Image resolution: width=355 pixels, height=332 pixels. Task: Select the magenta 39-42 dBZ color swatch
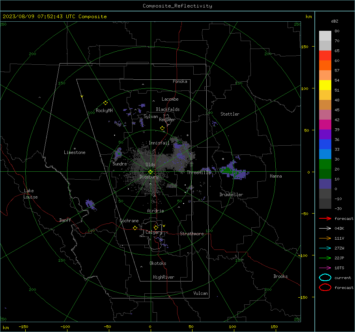click(x=325, y=125)
